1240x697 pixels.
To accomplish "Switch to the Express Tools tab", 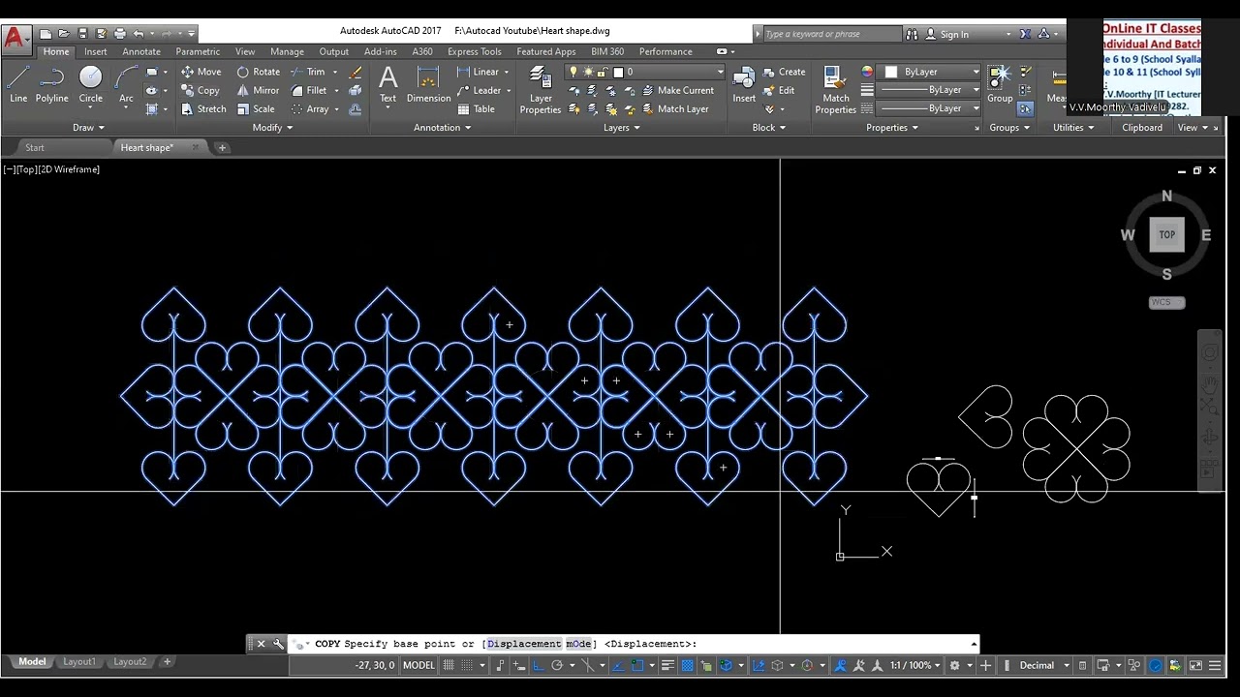I will point(475,51).
